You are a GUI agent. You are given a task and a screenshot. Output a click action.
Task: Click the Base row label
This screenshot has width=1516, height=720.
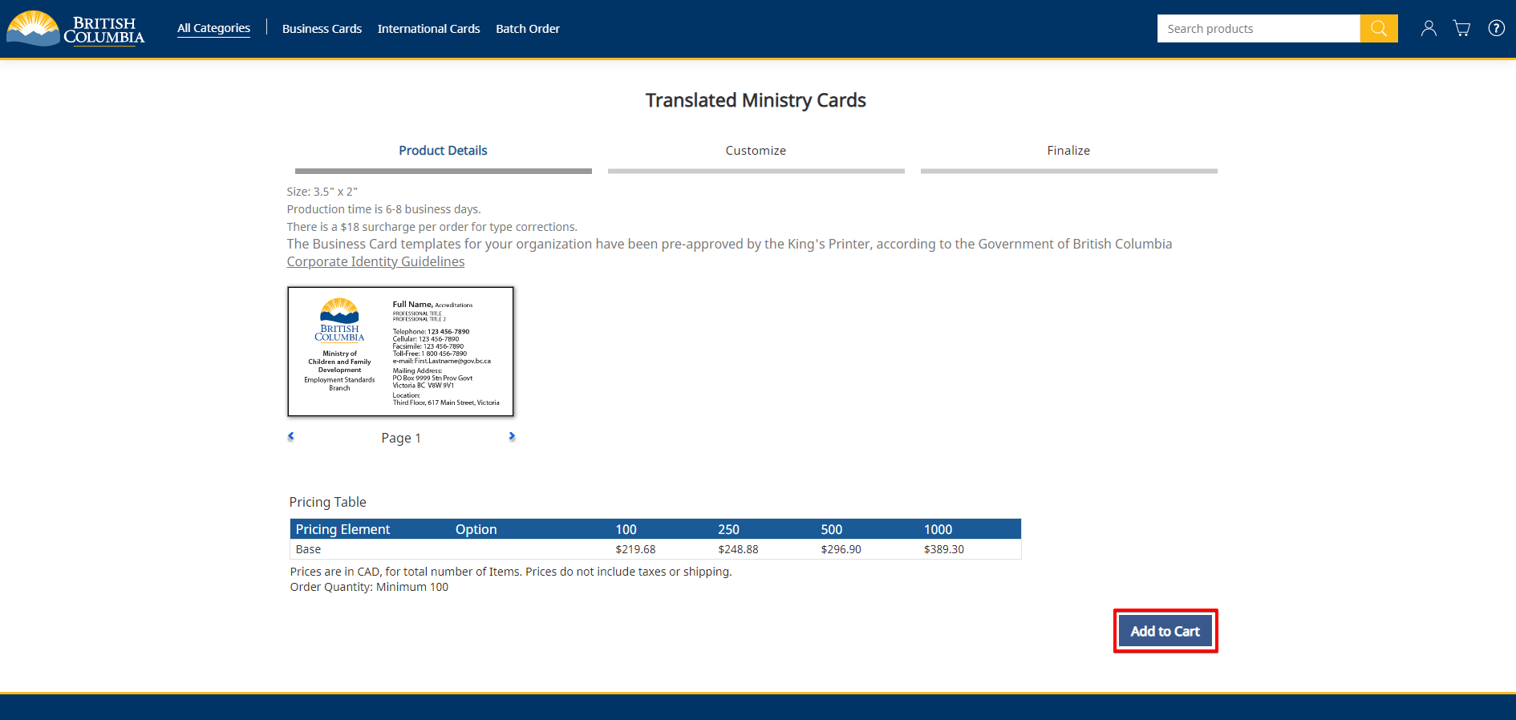click(x=308, y=549)
